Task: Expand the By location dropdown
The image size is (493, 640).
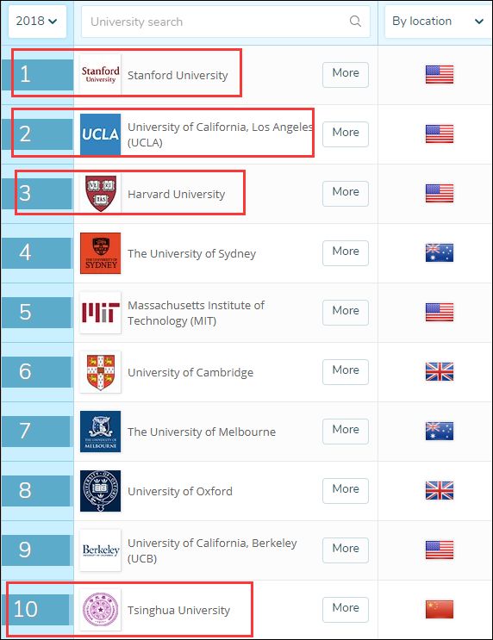Action: point(438,22)
